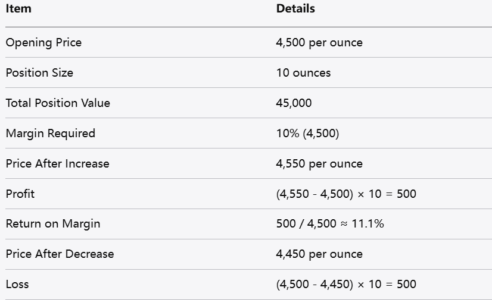Screen dimensions: 492x300
Task: Click the "500 / 4,500 ≈ 11.1%" value
Action: click(330, 224)
